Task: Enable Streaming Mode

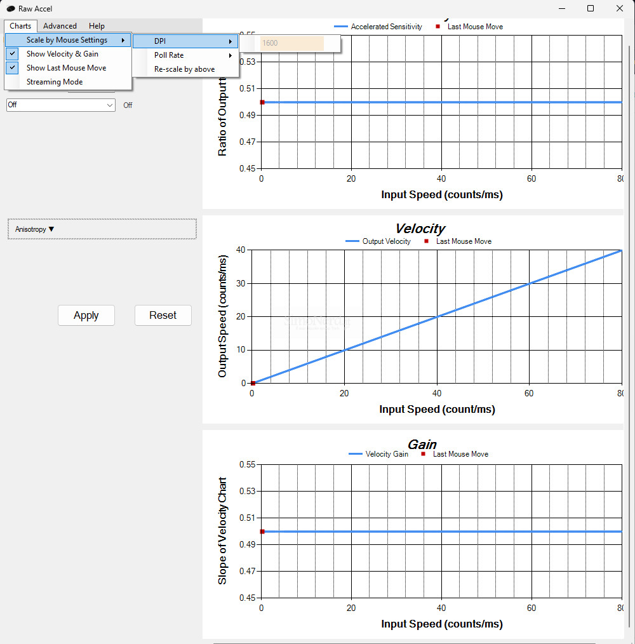Action: [x=55, y=82]
